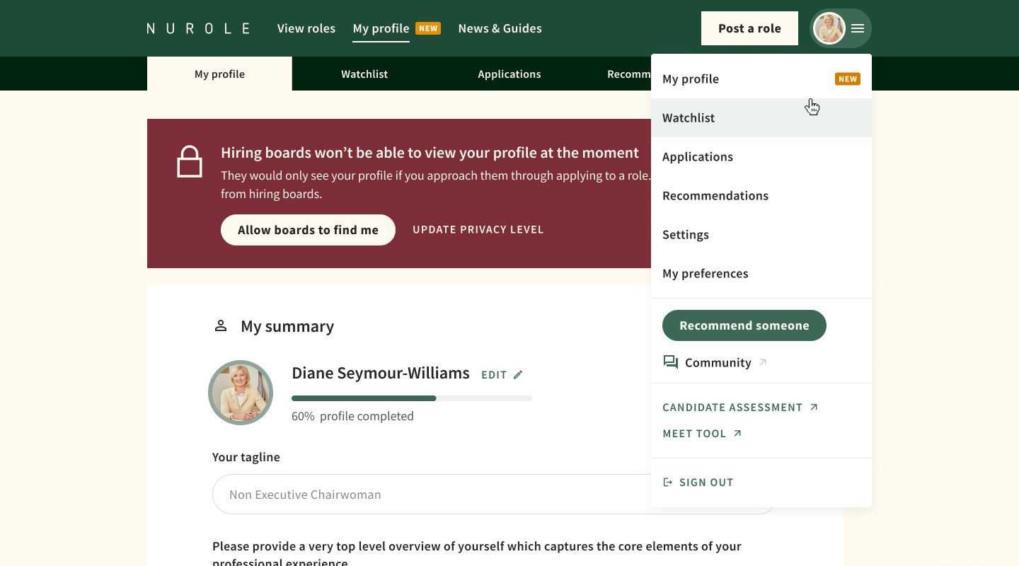Click the Recommend someone button
This screenshot has width=1019, height=566.
point(744,325)
